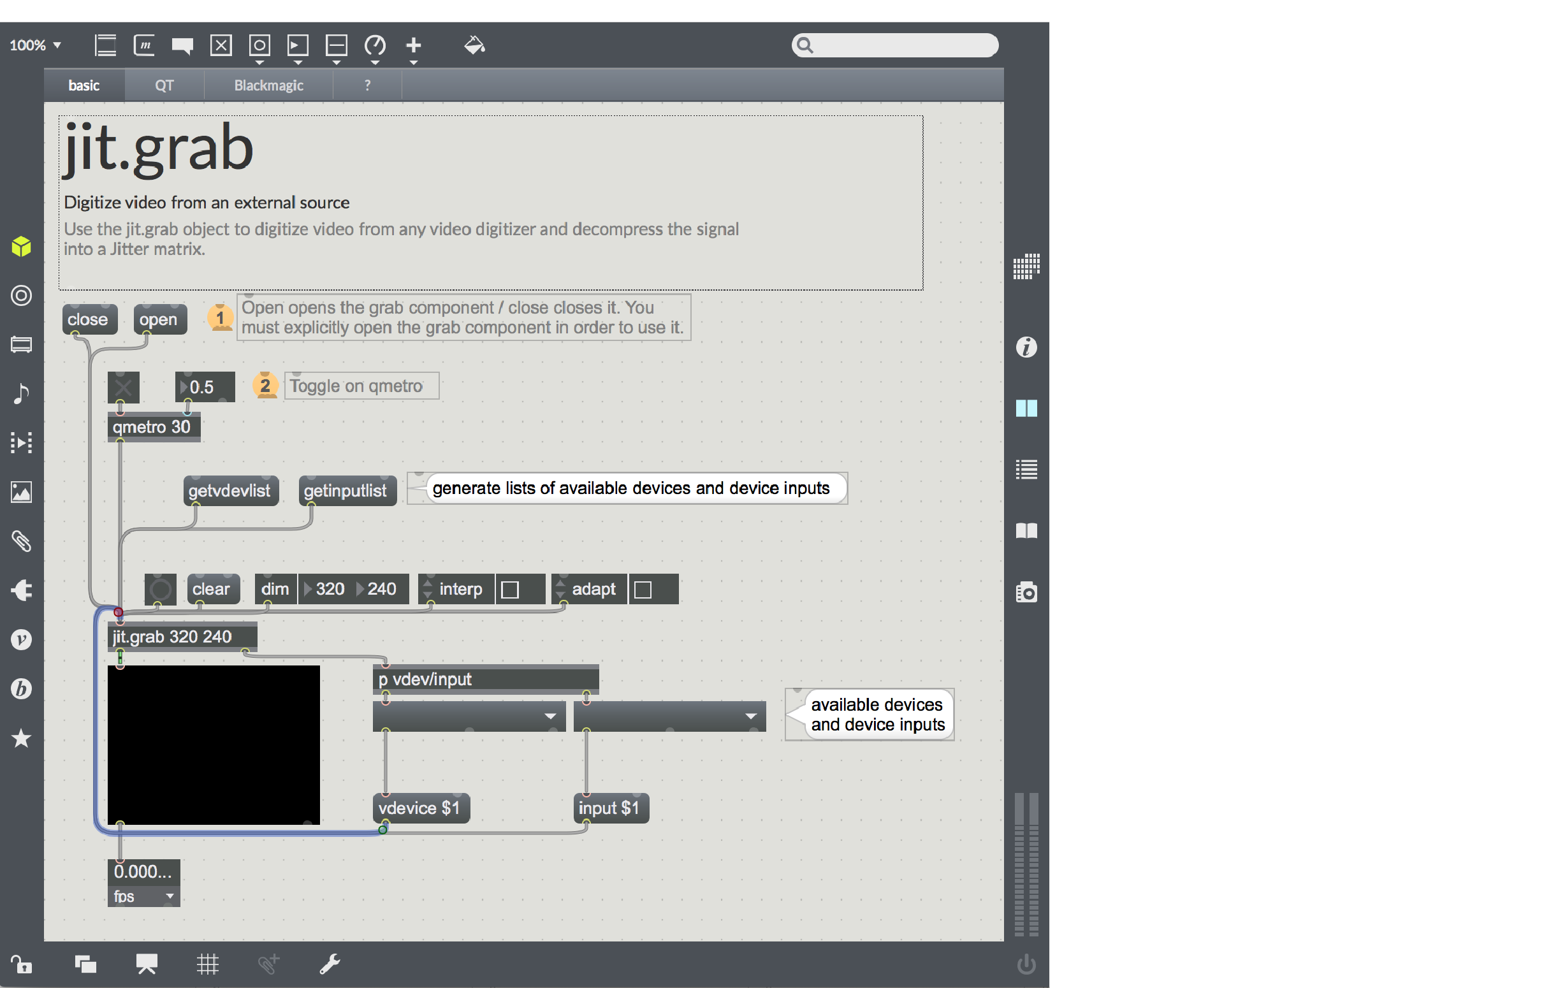Add a toggle from top toolbar
This screenshot has height=988, width=1558.
tap(221, 45)
